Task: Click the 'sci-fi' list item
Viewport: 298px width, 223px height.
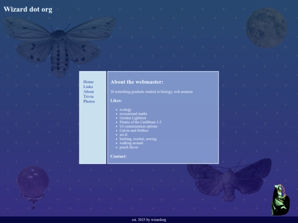Action: click(x=124, y=135)
